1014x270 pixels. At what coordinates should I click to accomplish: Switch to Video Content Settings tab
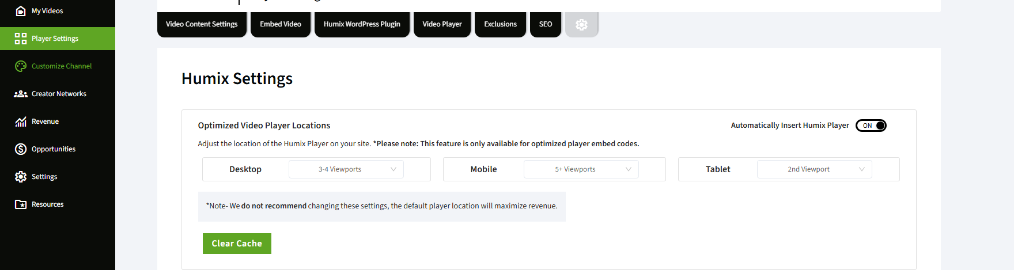click(202, 24)
